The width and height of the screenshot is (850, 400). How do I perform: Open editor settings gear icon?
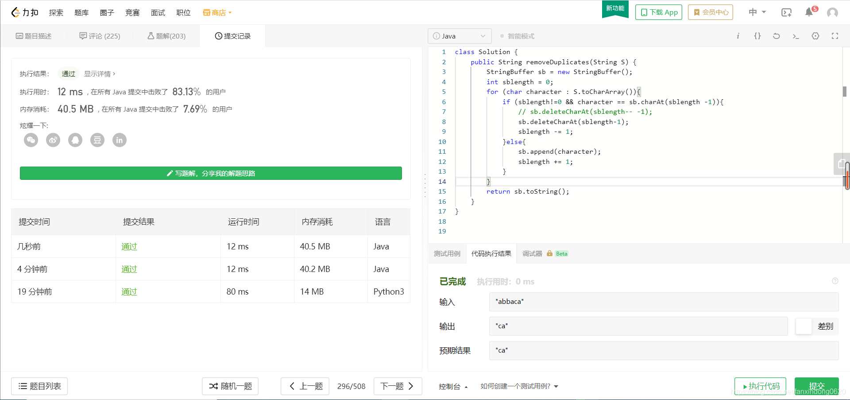coord(815,36)
